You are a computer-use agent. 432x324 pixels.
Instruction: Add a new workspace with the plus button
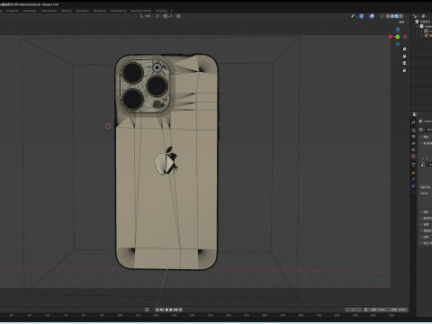click(172, 11)
